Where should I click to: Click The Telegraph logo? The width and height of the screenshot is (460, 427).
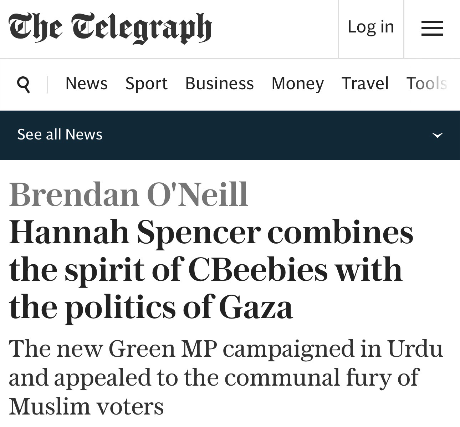tap(110, 28)
